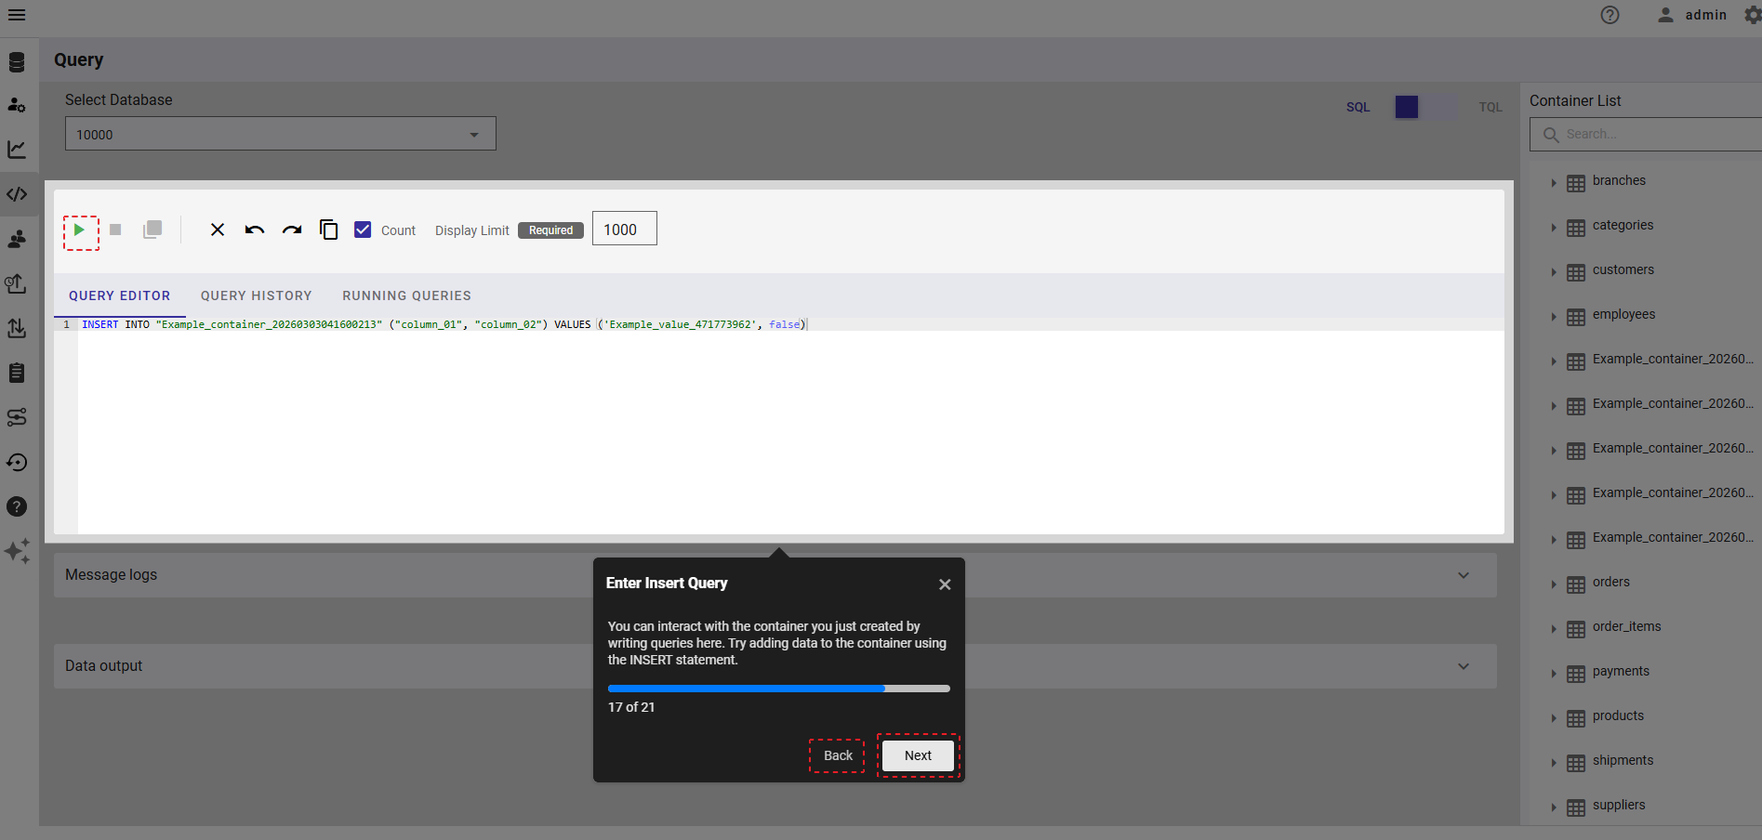Screen dimensions: 1762x840
Task: Open the hamburger menu at top left
Action: [17, 15]
